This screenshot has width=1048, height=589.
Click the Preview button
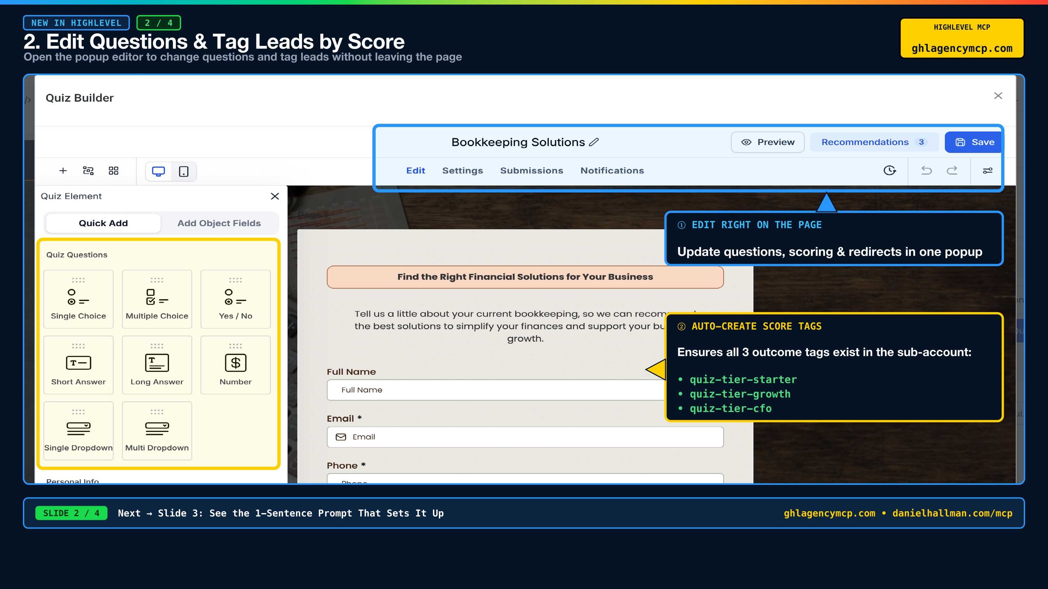coord(767,142)
